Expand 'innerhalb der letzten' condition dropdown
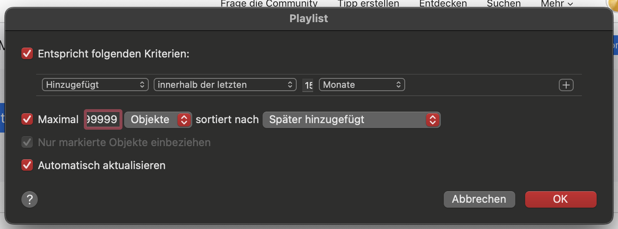618x229 pixels. pyautogui.click(x=225, y=85)
